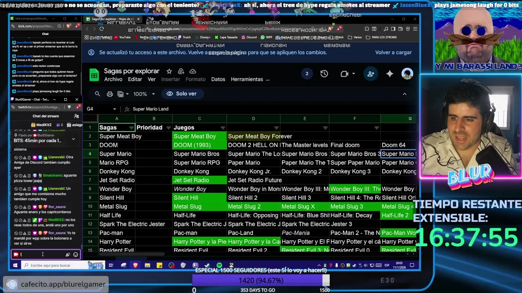Open Spotify from the taskbar
Viewport: 522px width, 293px height.
[x=219, y=265]
